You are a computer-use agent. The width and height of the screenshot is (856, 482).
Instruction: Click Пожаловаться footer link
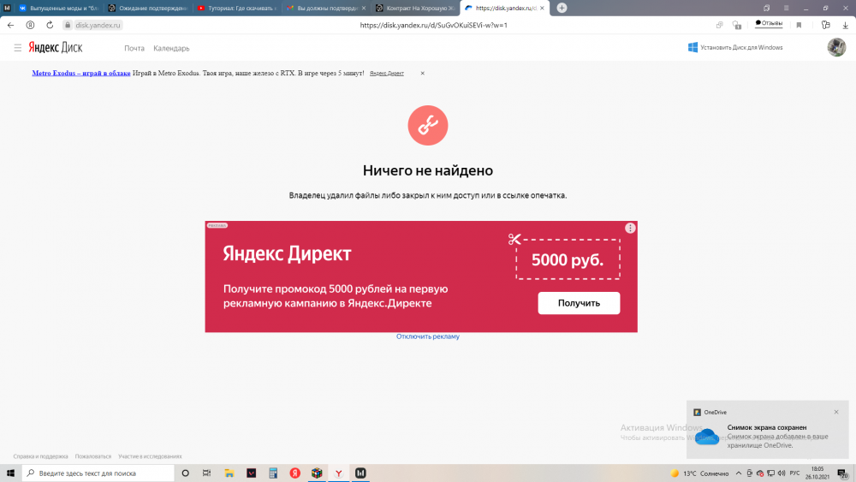point(93,456)
